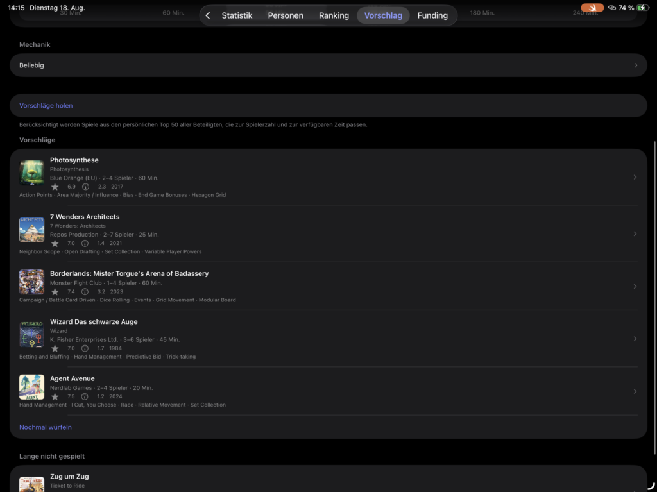This screenshot has width=657, height=492.
Task: Open details chevron for 7 Wonders Architects
Action: point(635,234)
